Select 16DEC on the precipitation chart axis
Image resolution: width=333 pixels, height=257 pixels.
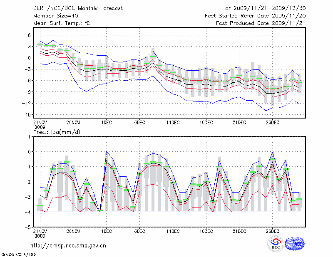tap(206, 231)
